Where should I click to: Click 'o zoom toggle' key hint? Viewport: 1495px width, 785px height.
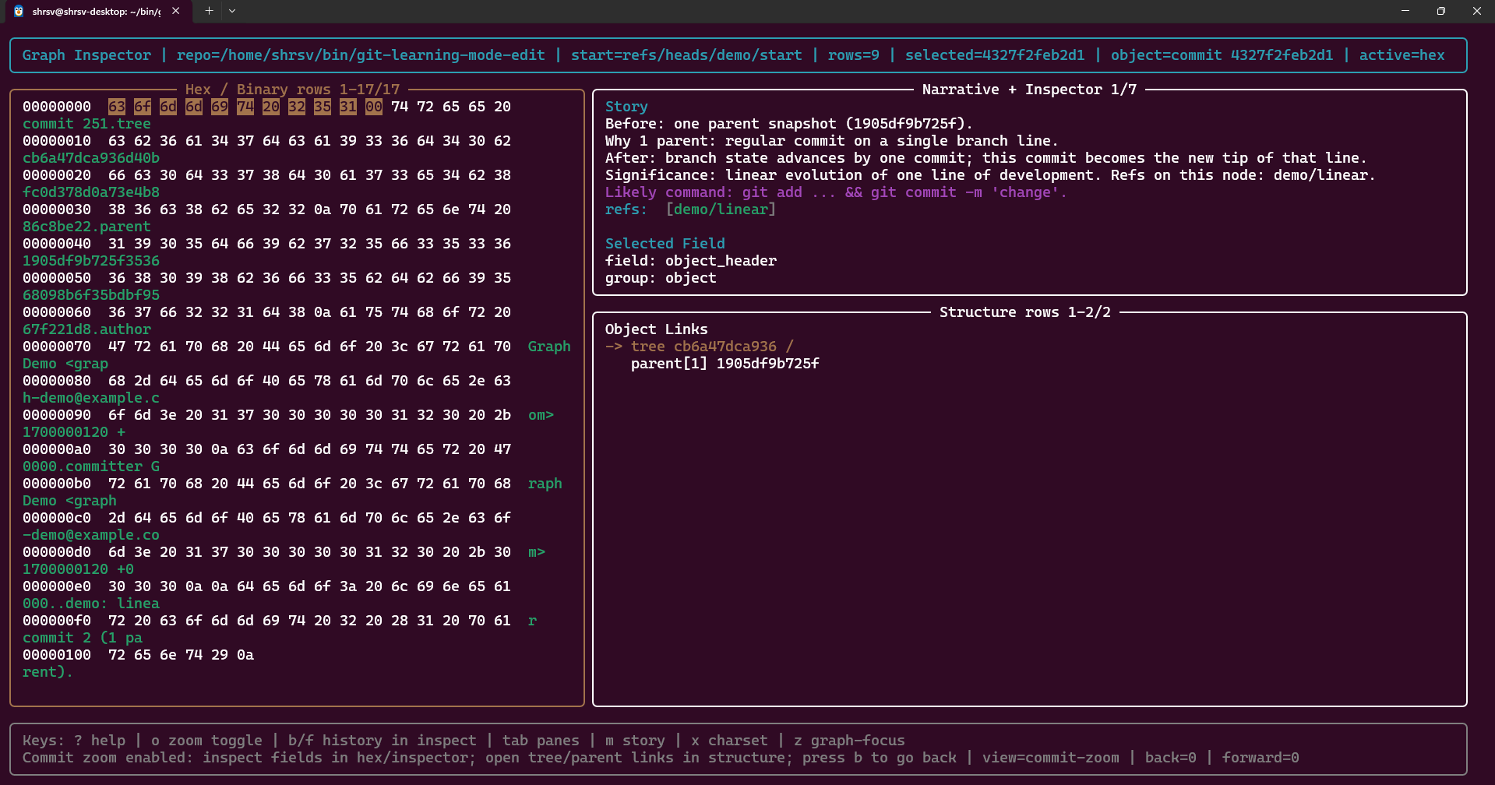point(206,741)
